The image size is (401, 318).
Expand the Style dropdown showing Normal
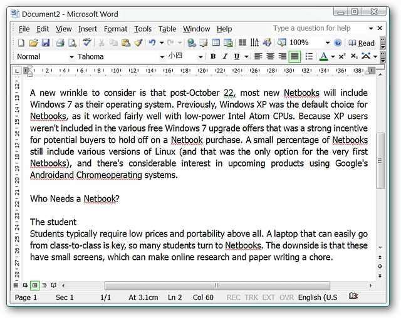[71, 57]
